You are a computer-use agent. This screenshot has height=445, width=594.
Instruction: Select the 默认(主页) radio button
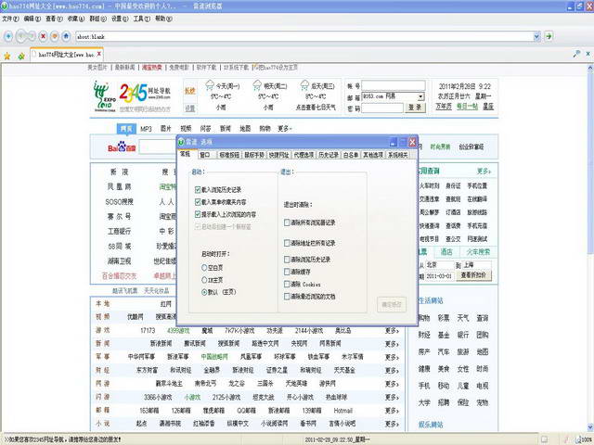(204, 292)
